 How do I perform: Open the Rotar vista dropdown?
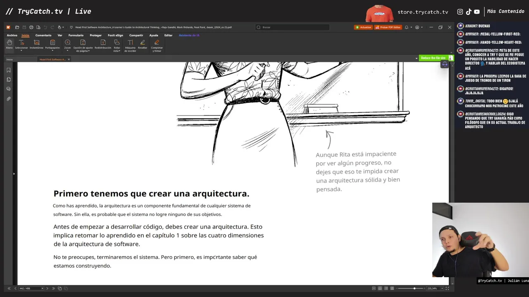coord(117,46)
